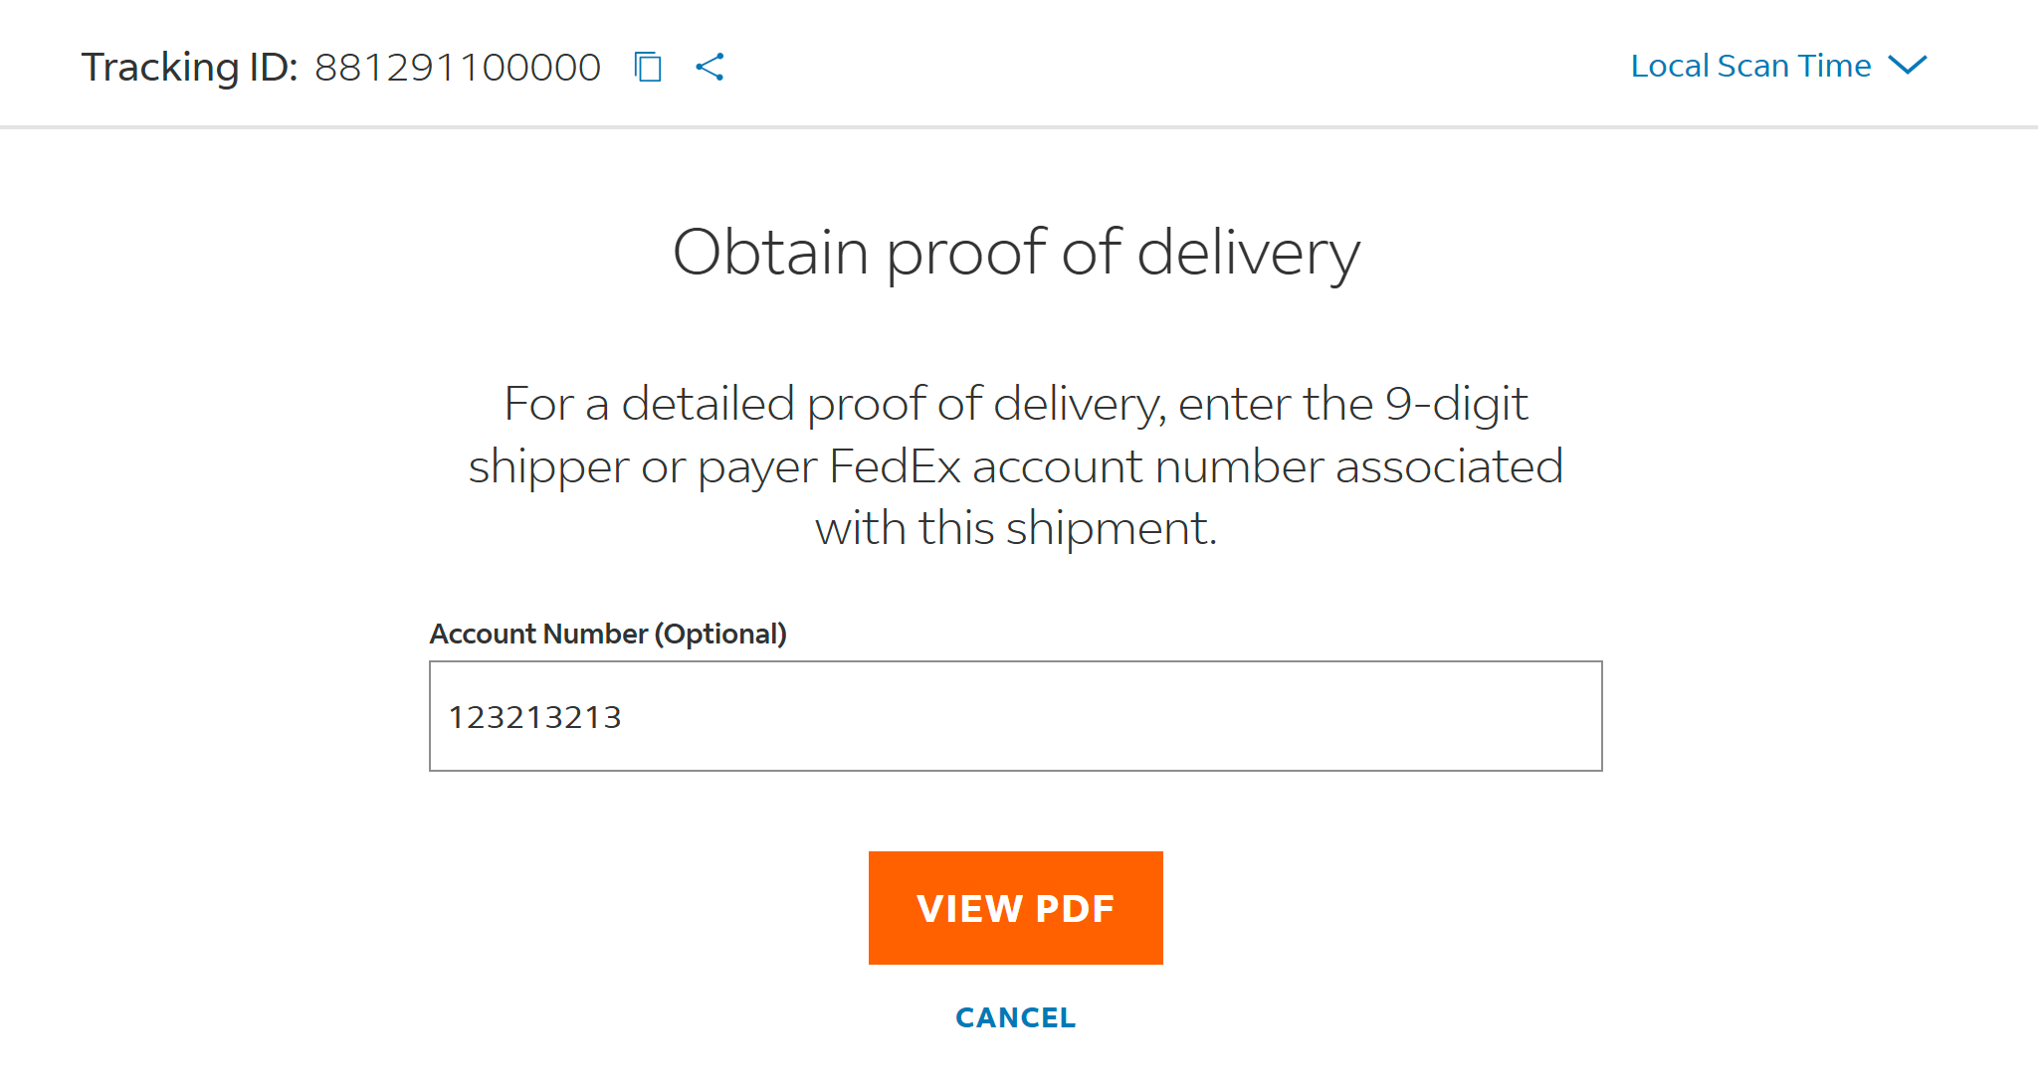2038x1092 pixels.
Task: Open the Local Scan Time dropdown
Action: click(1751, 66)
